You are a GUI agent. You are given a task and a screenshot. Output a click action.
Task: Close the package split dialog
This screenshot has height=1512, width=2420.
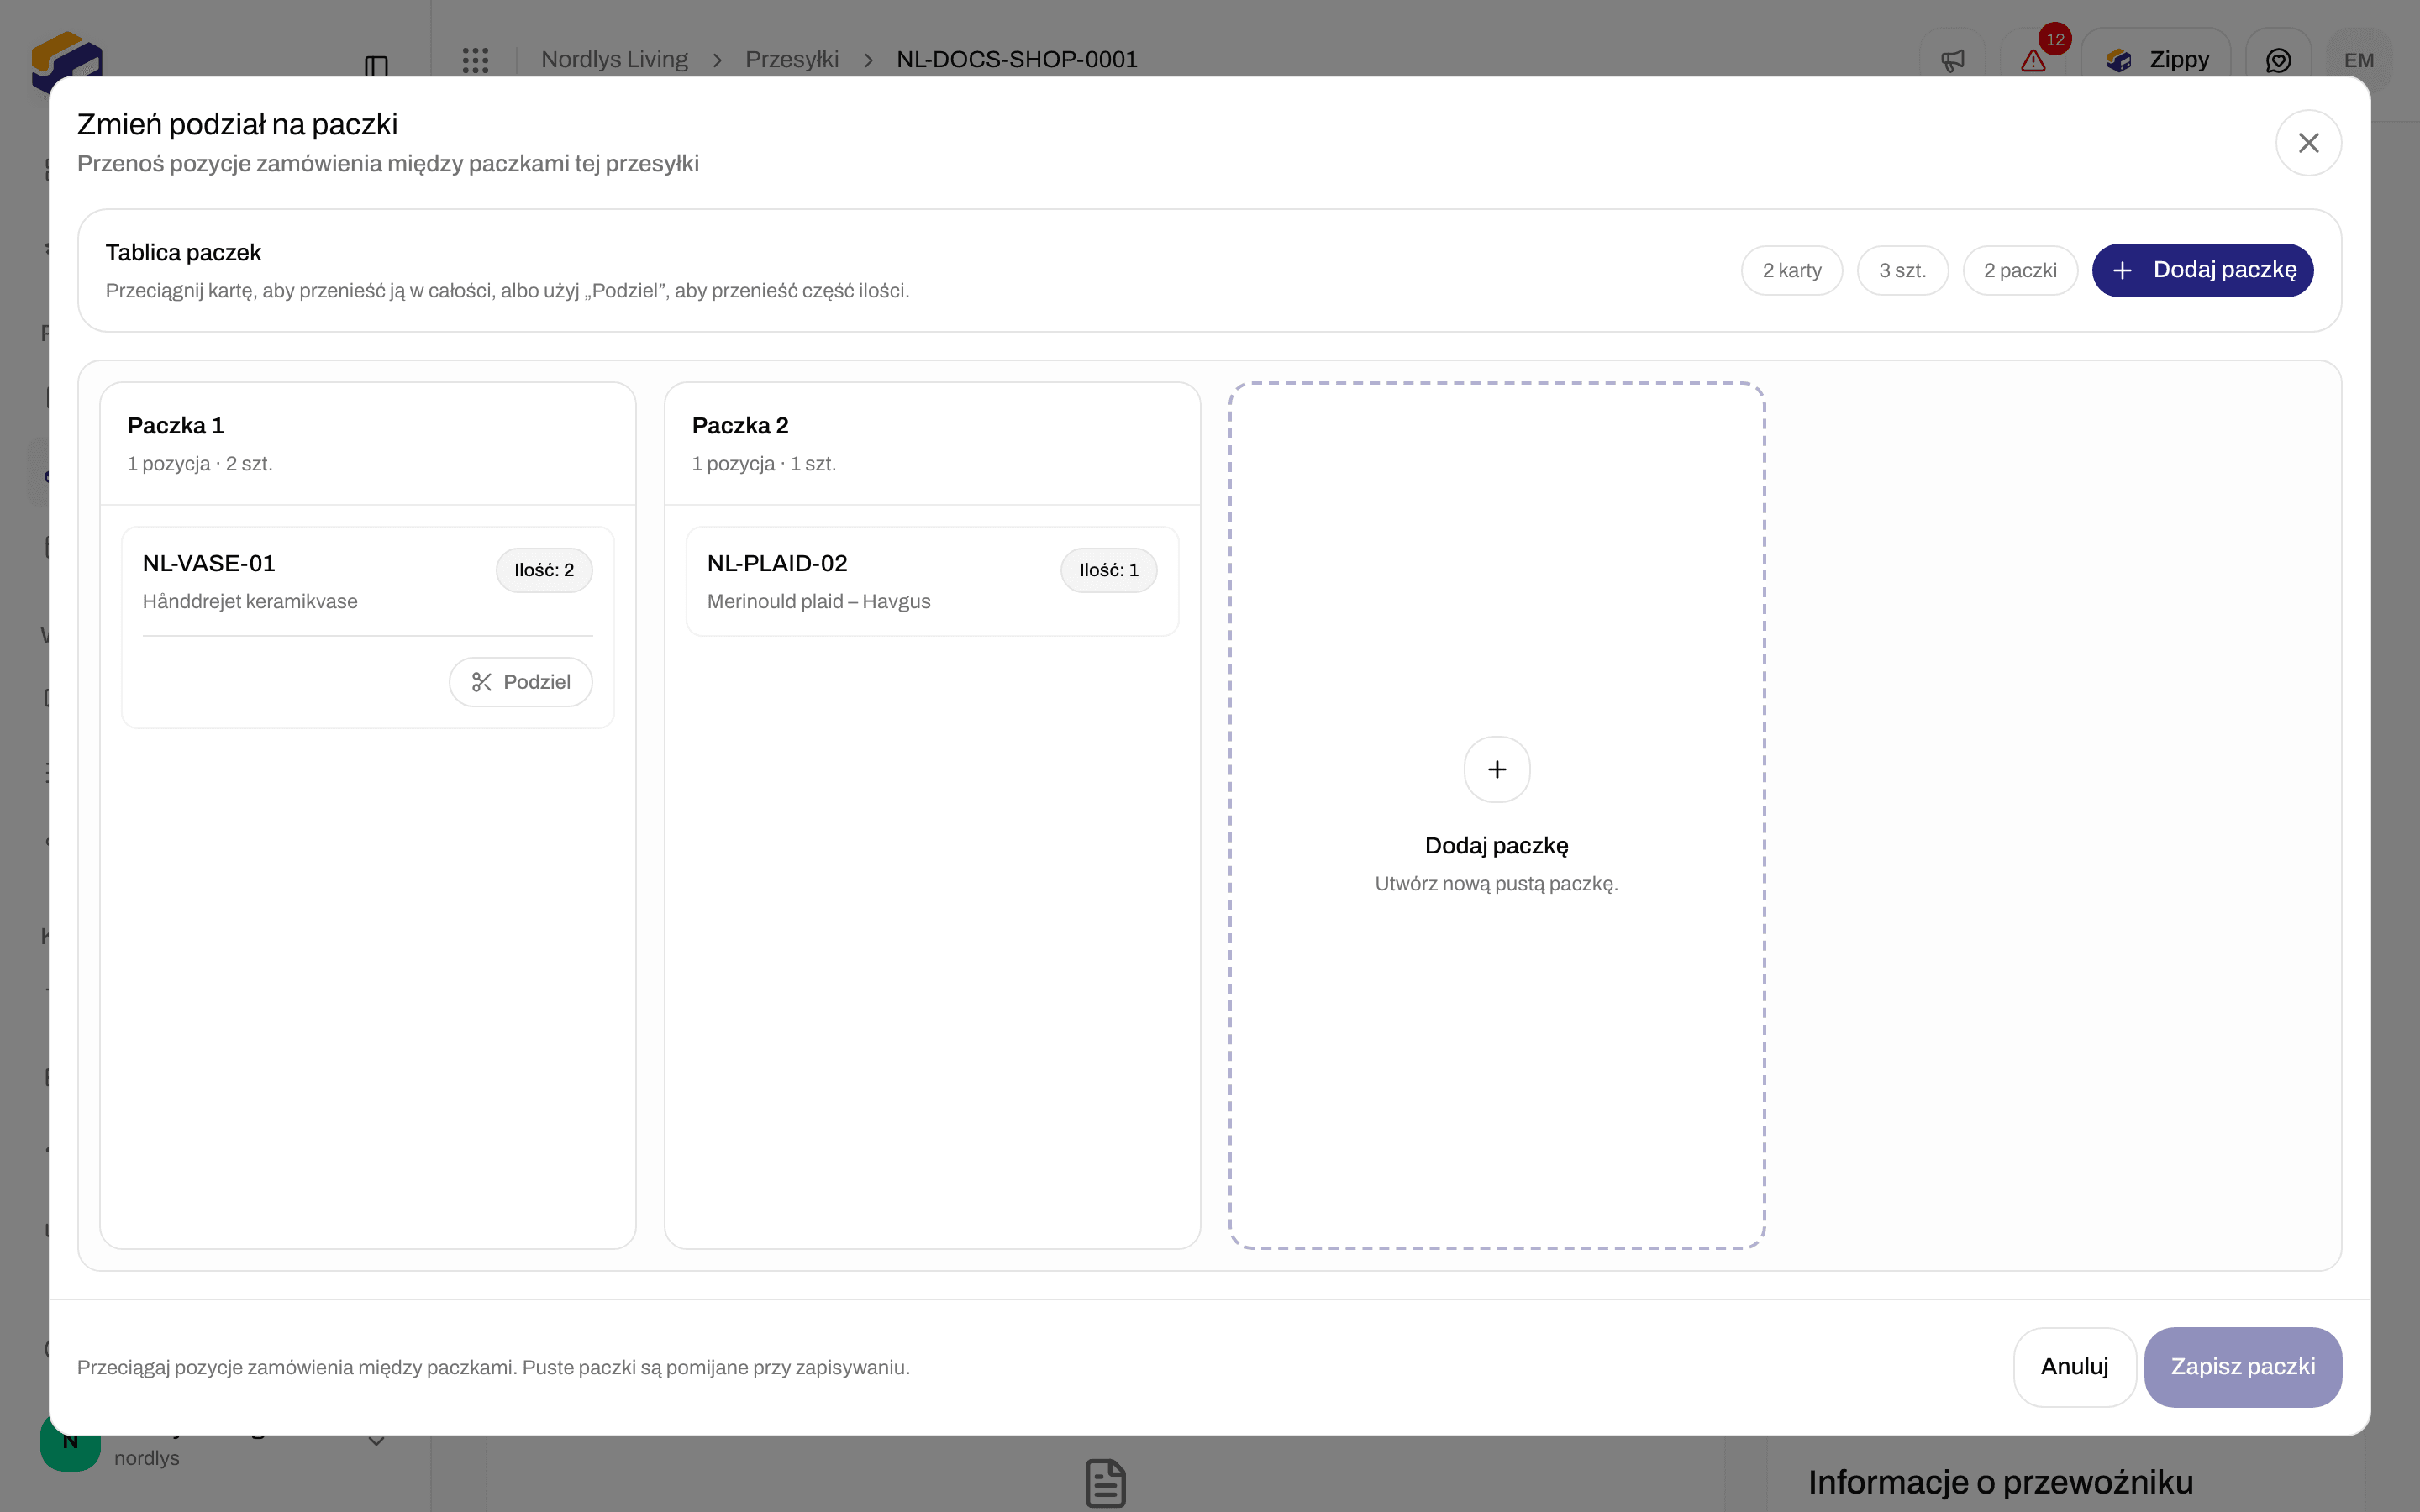click(2308, 143)
